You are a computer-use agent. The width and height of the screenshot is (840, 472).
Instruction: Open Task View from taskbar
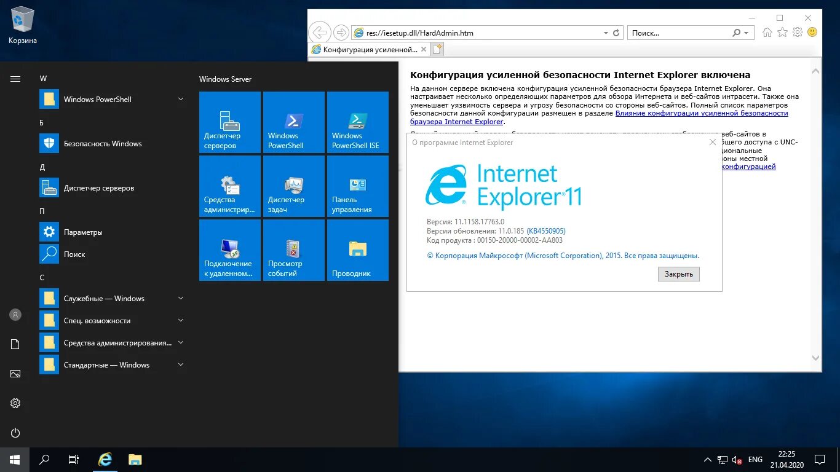tap(74, 459)
